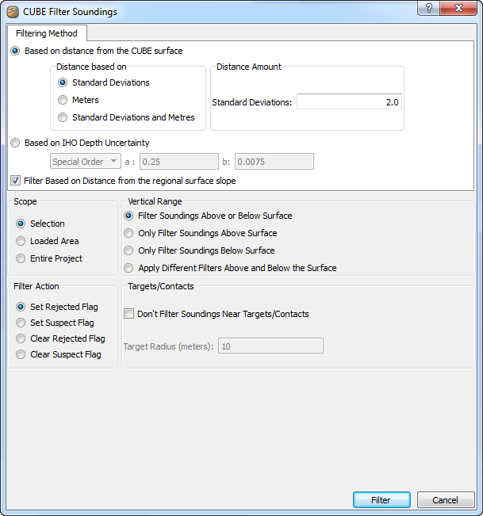The image size is (483, 516).
Task: Open the Filtering Method tab
Action: (x=47, y=33)
